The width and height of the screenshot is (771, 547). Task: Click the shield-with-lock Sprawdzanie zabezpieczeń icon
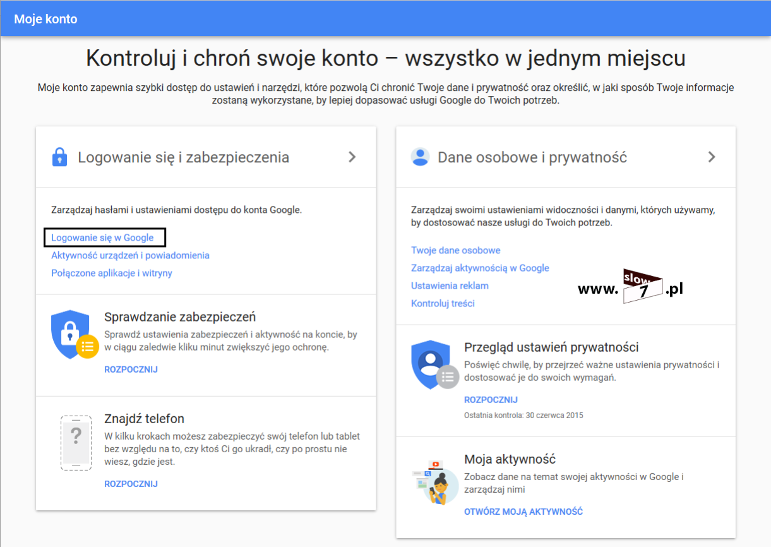point(75,335)
